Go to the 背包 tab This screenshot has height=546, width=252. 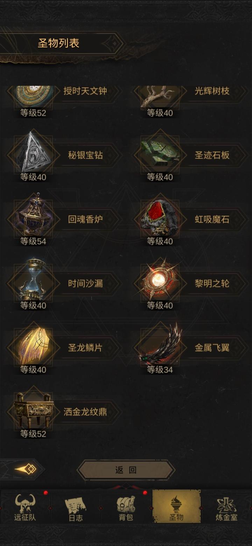point(126,507)
